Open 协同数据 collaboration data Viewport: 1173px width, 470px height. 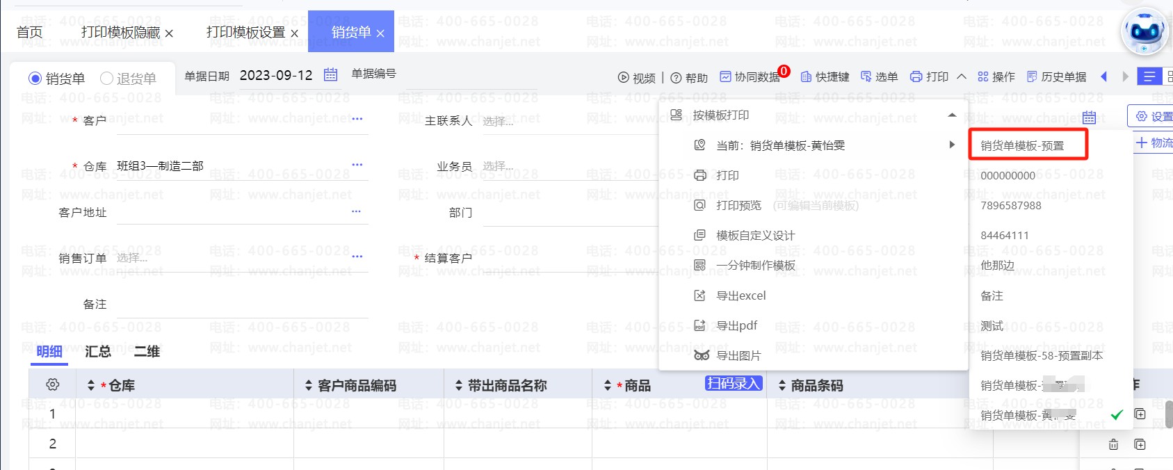point(750,76)
